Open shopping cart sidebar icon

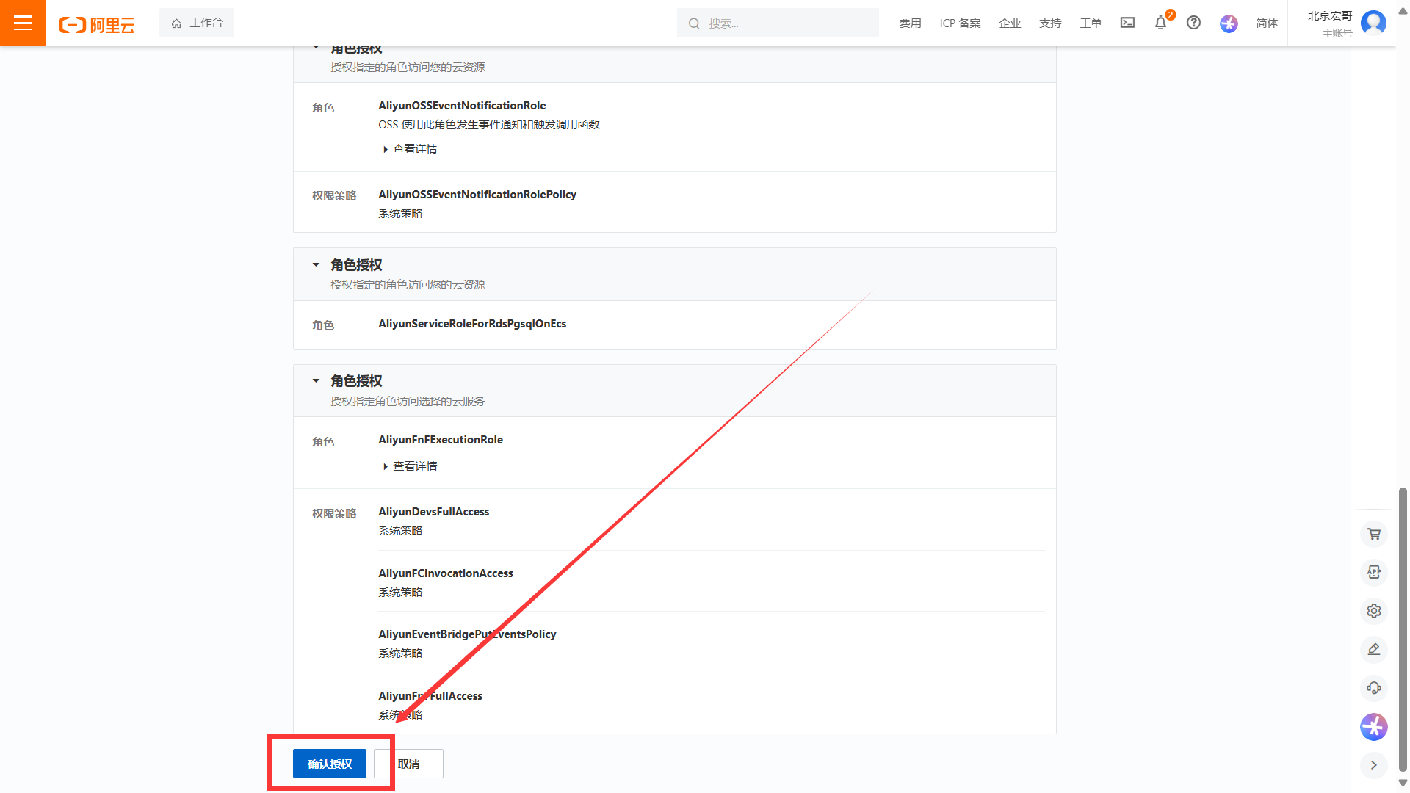tap(1374, 534)
